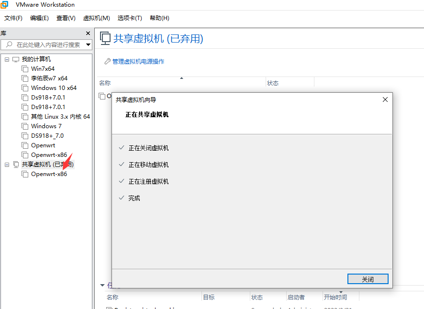Click the 正在注册虚拟机 step text

tap(148, 182)
